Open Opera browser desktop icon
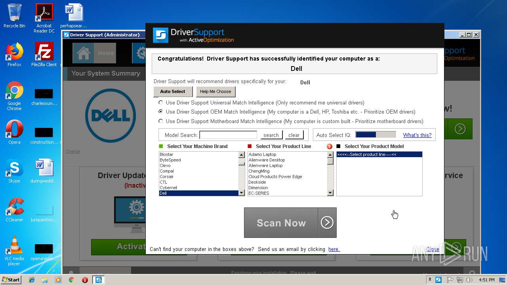Image resolution: width=507 pixels, height=285 pixels. [14, 132]
